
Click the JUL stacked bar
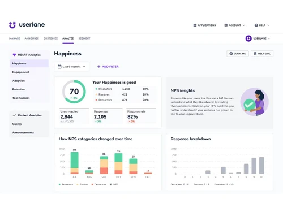coord(75,163)
